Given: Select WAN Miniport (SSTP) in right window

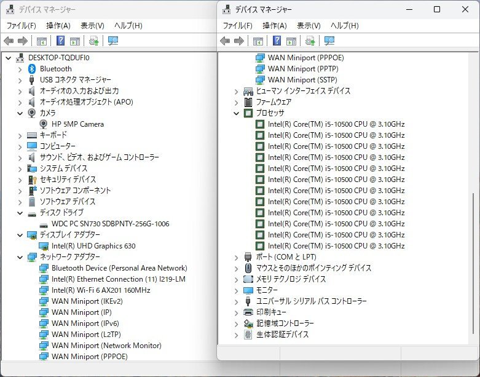Looking at the screenshot, I should pos(303,80).
